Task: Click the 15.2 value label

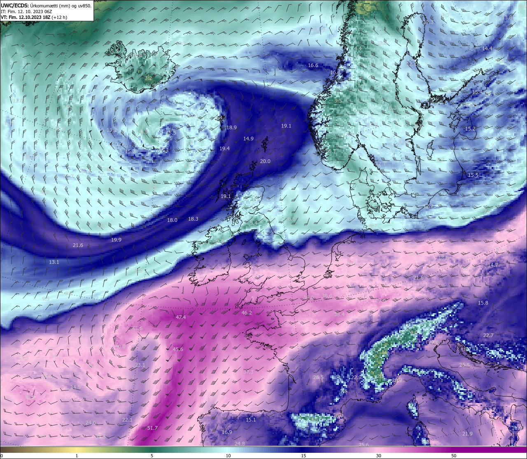Action: [470, 129]
